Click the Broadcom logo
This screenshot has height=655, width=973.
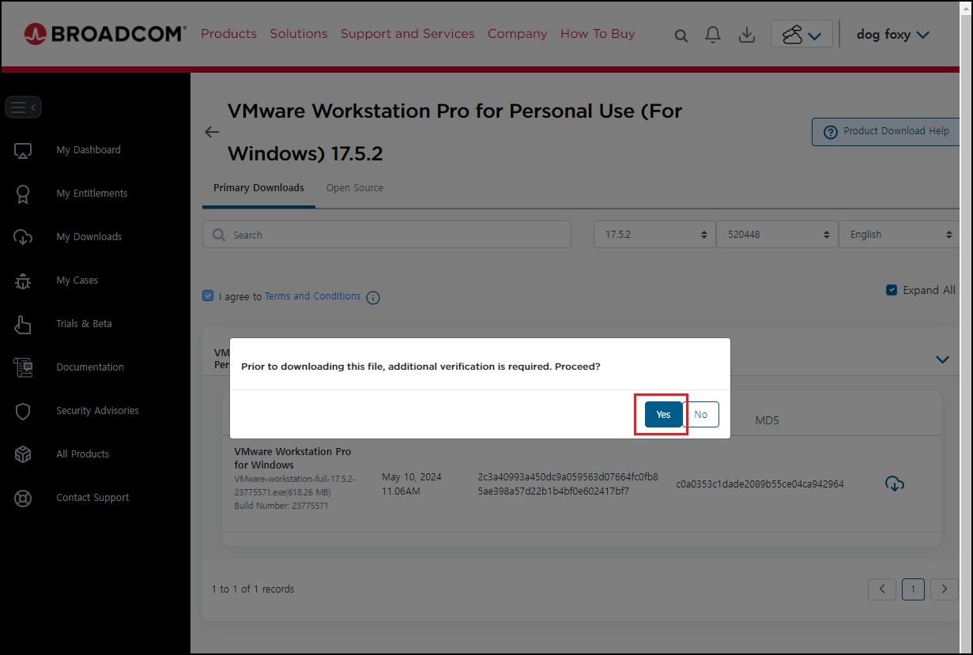(105, 33)
